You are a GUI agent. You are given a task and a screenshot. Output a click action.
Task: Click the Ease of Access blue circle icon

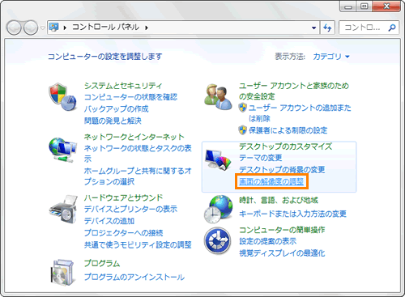[x=218, y=241]
